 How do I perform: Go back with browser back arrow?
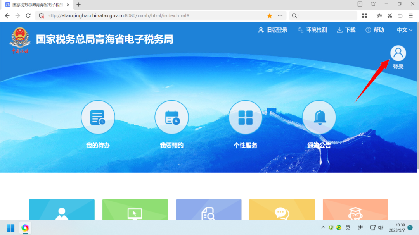pos(7,16)
